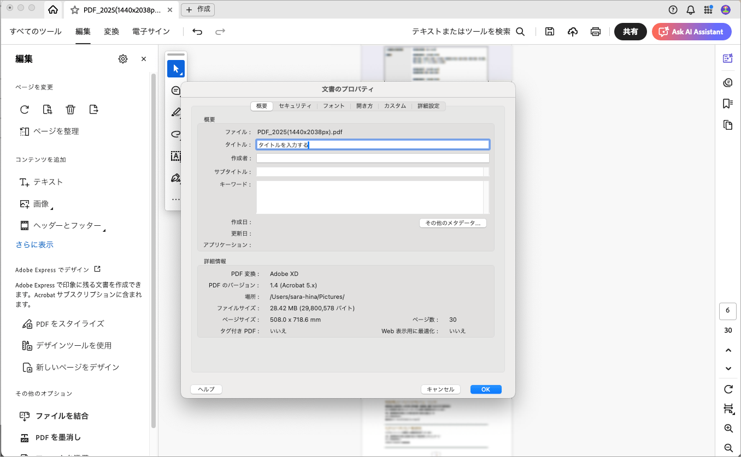Screen dimensions: 741x457
Task: Open the bookmarks panel icon on right rail
Action: (x=727, y=104)
